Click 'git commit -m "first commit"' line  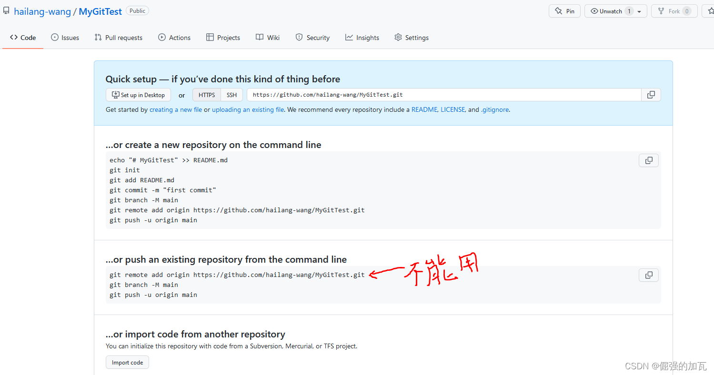163,190
